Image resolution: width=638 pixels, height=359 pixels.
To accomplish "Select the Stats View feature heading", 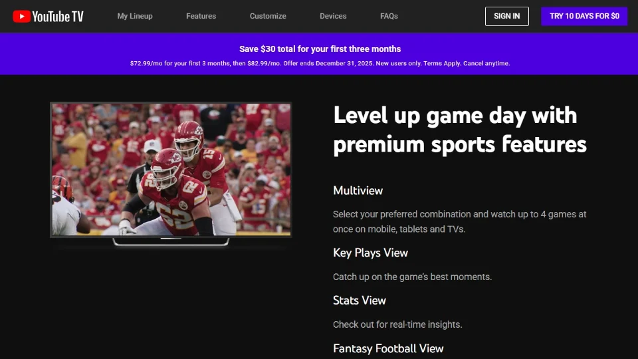I will click(359, 300).
